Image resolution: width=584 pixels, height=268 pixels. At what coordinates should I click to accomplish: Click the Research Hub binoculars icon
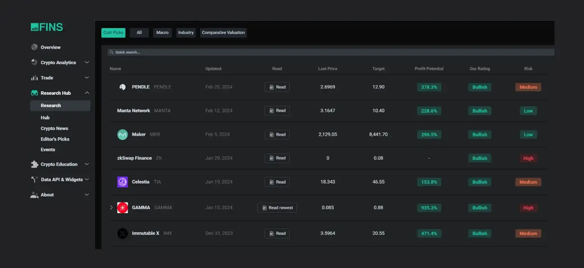click(34, 93)
